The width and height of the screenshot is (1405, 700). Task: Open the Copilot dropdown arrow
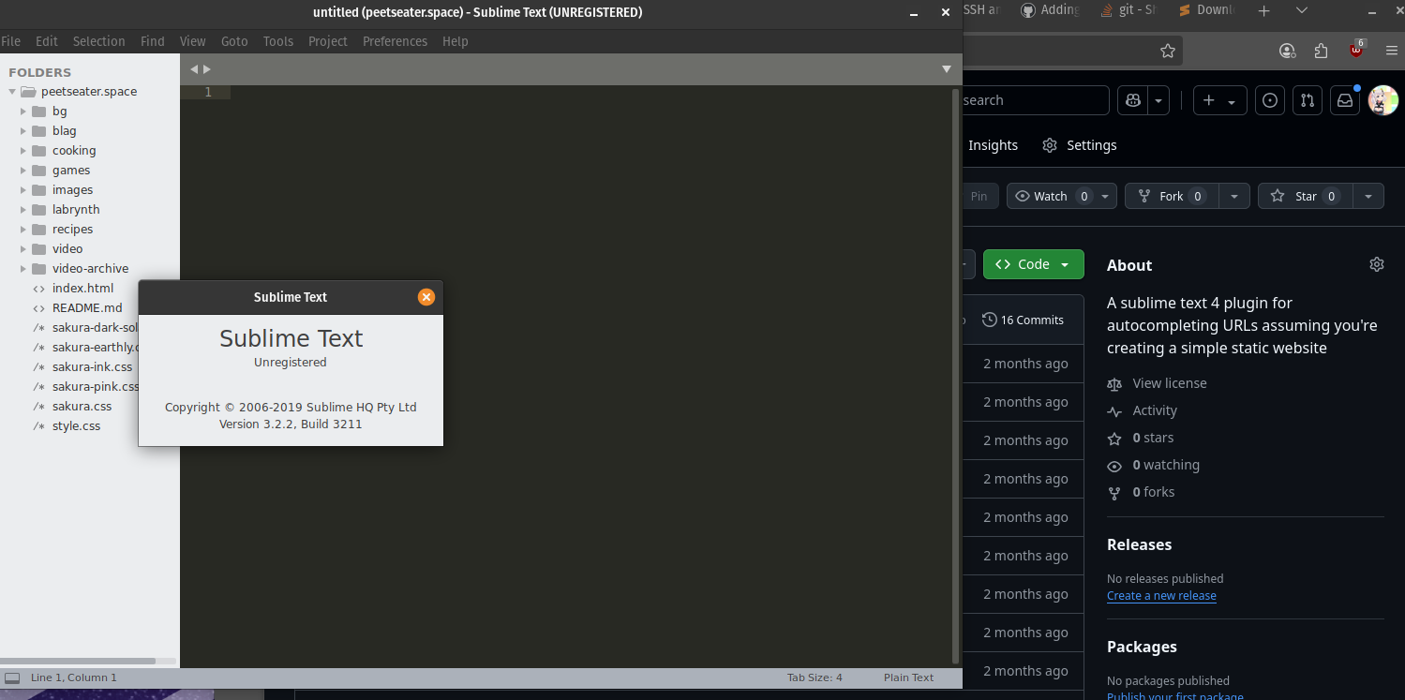(1159, 100)
